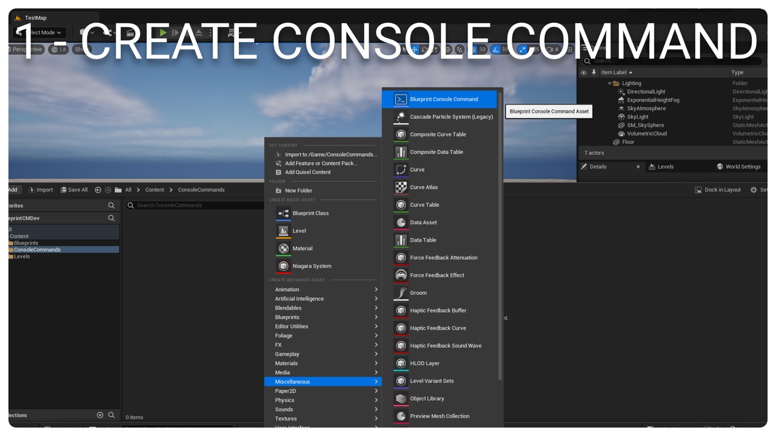This screenshot has width=776, height=436.
Task: Click the Groom asset icon
Action: [x=401, y=293]
